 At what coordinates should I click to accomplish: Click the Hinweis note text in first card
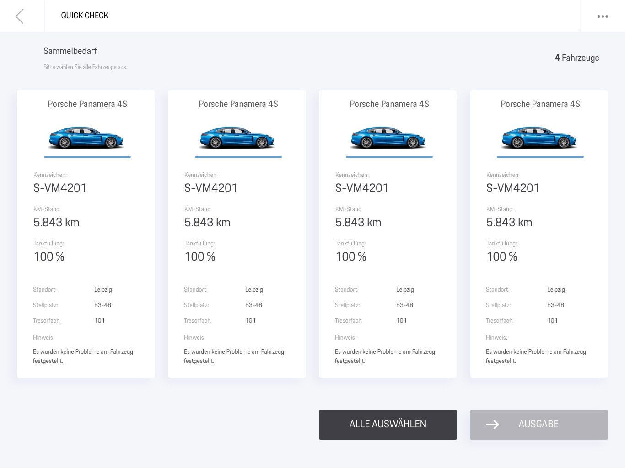pyautogui.click(x=83, y=356)
